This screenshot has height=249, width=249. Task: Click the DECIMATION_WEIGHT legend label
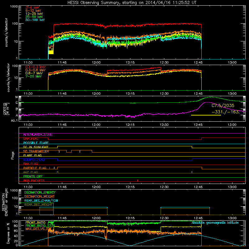[x=40, y=197]
